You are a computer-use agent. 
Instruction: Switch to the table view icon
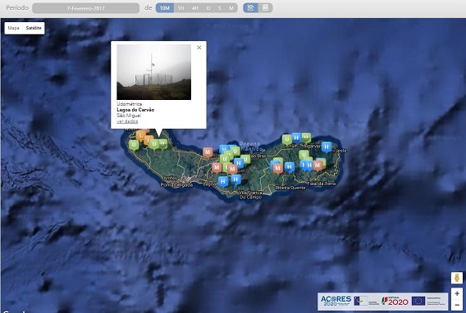tap(265, 8)
